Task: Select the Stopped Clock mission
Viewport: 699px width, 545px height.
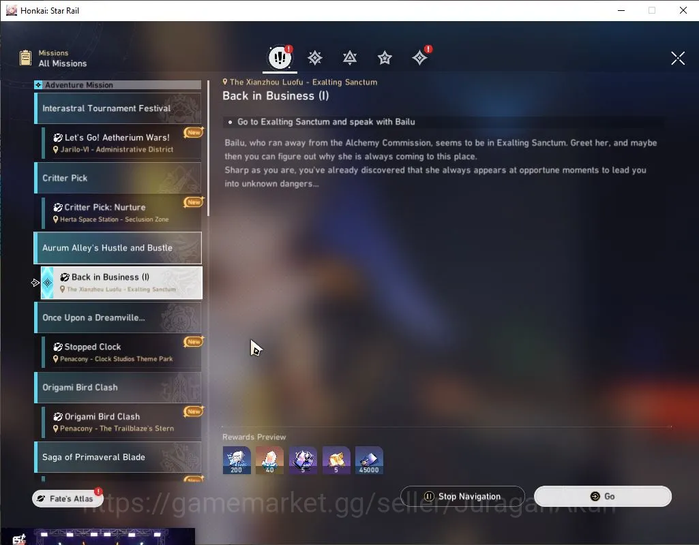Action: pos(121,352)
